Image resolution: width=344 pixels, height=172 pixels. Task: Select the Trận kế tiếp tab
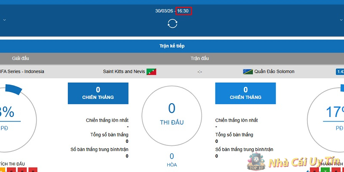click(x=172, y=46)
